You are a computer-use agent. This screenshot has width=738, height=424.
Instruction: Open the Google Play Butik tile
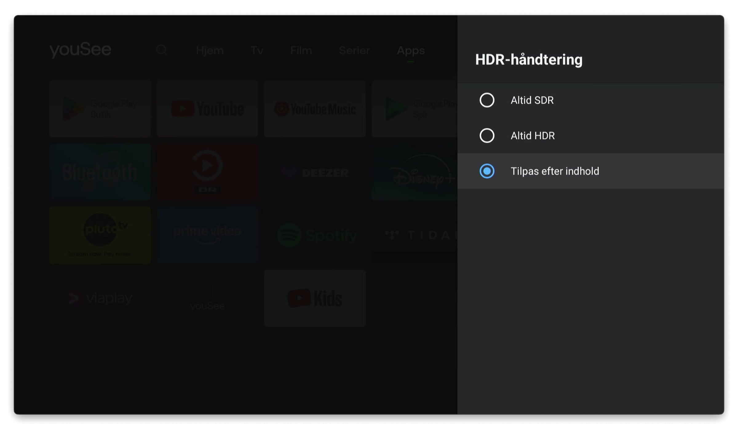100,109
